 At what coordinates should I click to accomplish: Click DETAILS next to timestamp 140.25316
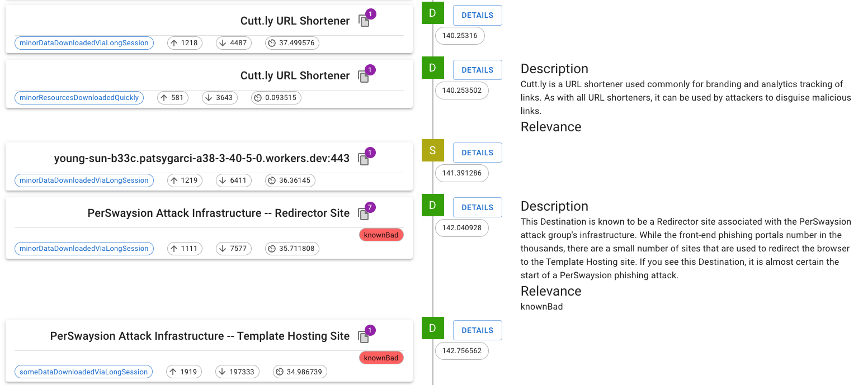(x=477, y=15)
